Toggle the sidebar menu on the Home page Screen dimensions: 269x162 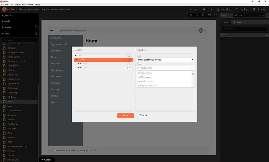point(52,30)
